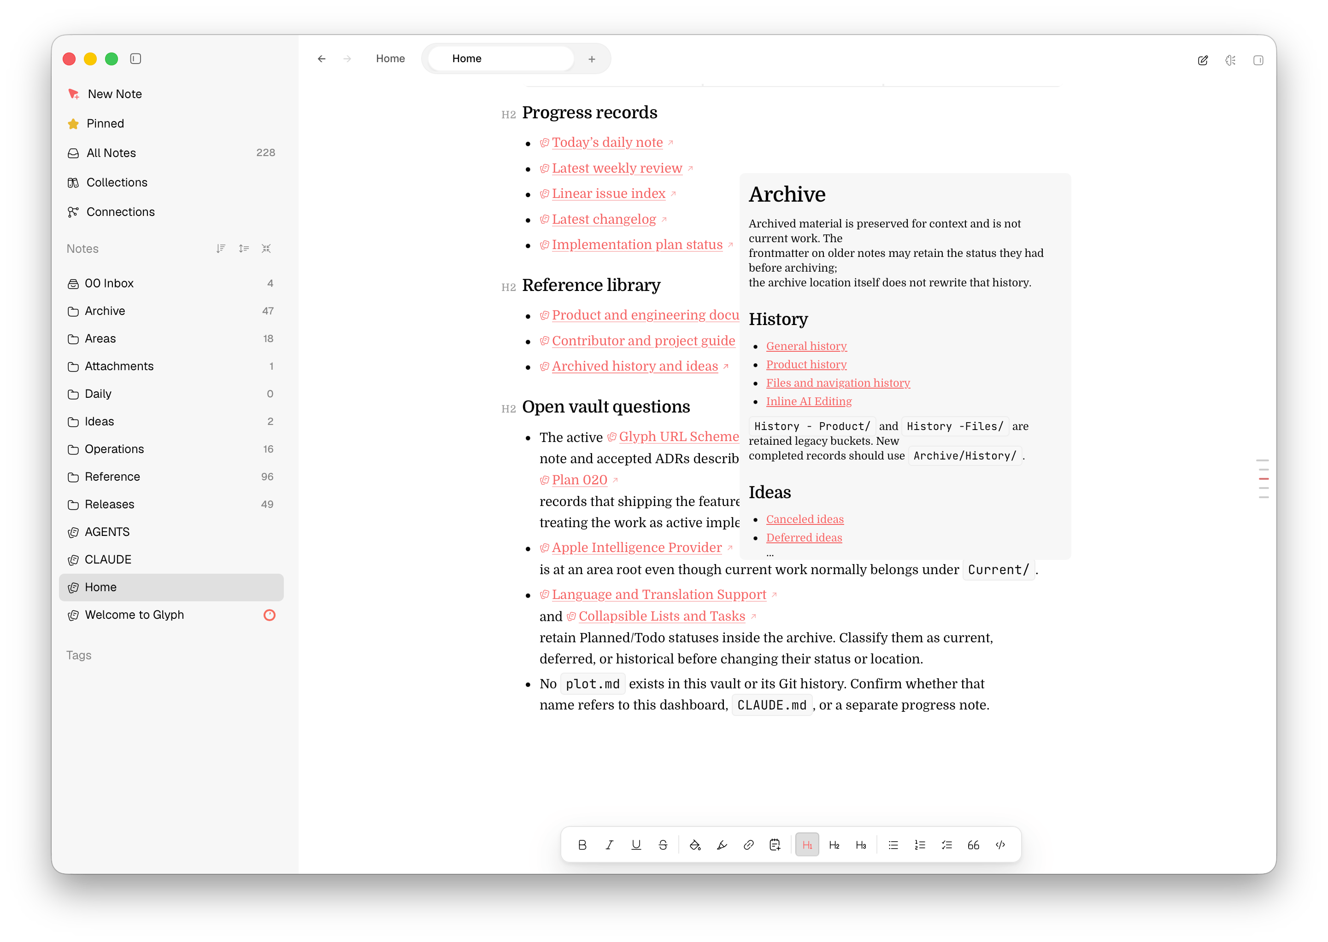Apply strikethrough formatting
The width and height of the screenshot is (1328, 942).
pos(663,844)
